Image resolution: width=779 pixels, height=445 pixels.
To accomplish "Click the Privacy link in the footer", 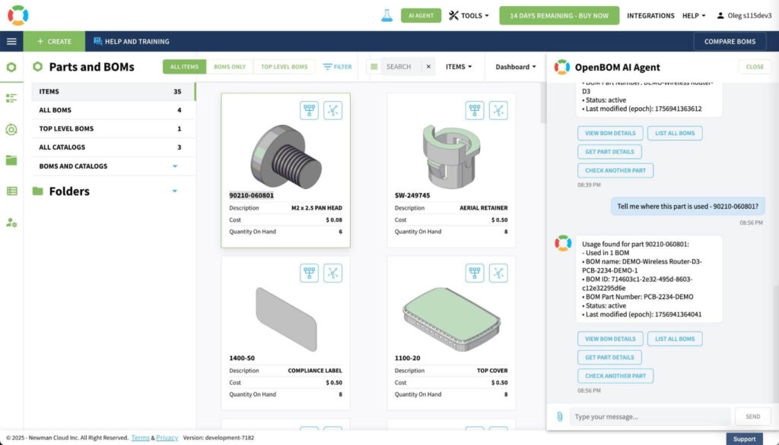I will 167,437.
